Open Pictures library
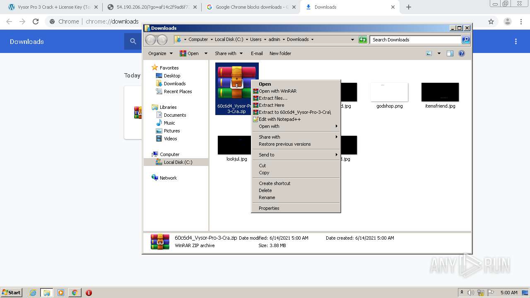 click(x=171, y=131)
